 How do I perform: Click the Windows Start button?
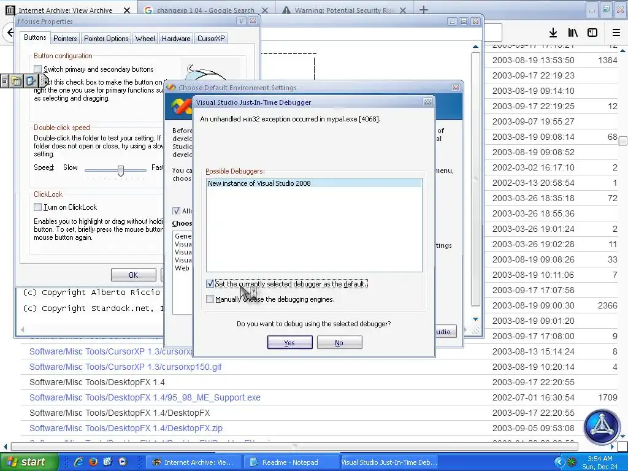pyautogui.click(x=29, y=462)
